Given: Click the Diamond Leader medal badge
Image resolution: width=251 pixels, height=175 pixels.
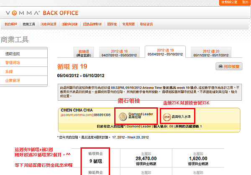Looking at the screenshot, I should pyautogui.click(x=123, y=117).
